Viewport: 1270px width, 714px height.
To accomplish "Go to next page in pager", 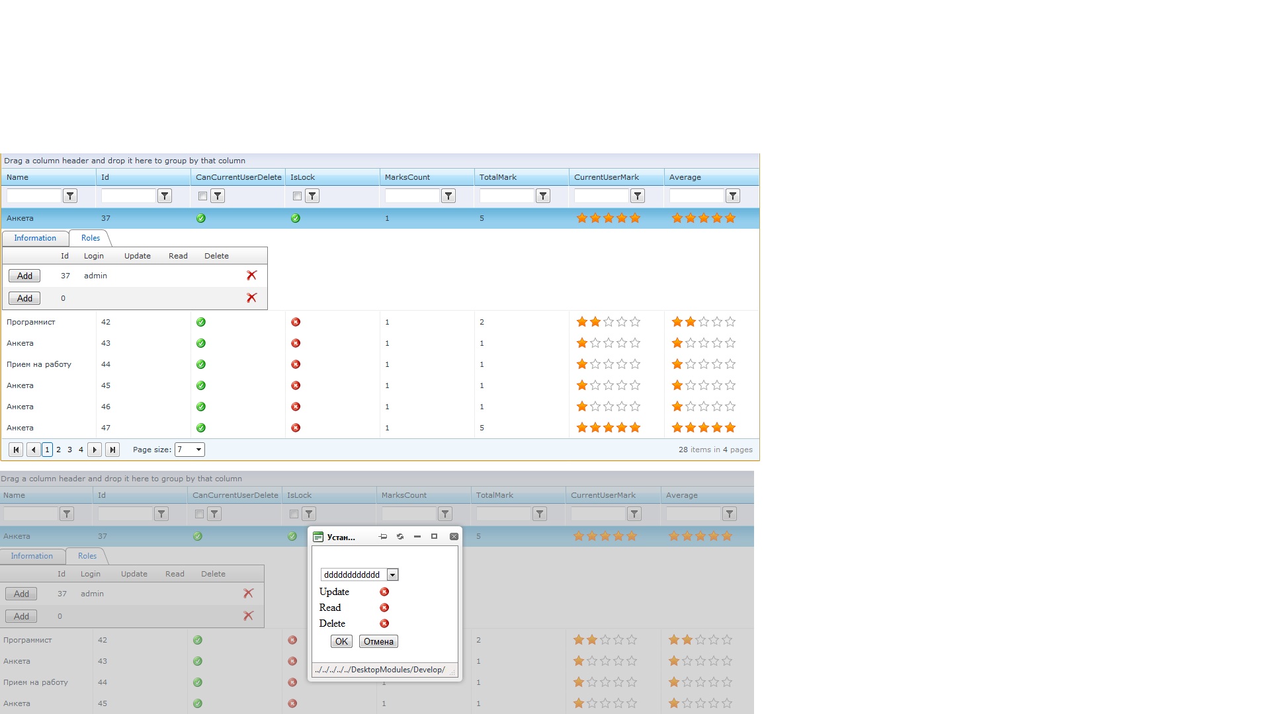I will (95, 450).
